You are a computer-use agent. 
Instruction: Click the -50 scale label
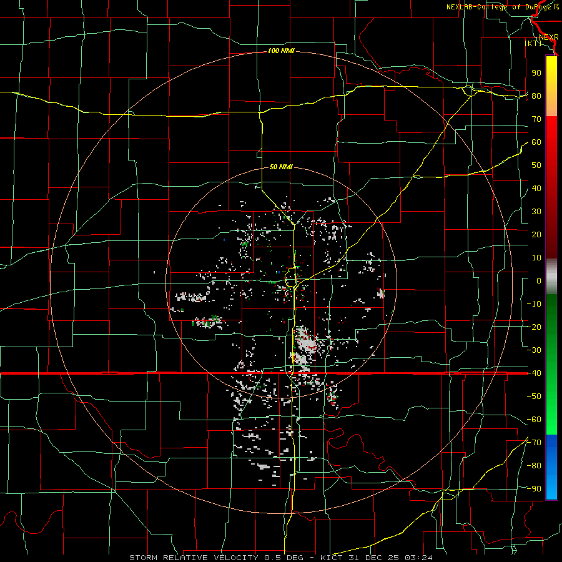534,397
